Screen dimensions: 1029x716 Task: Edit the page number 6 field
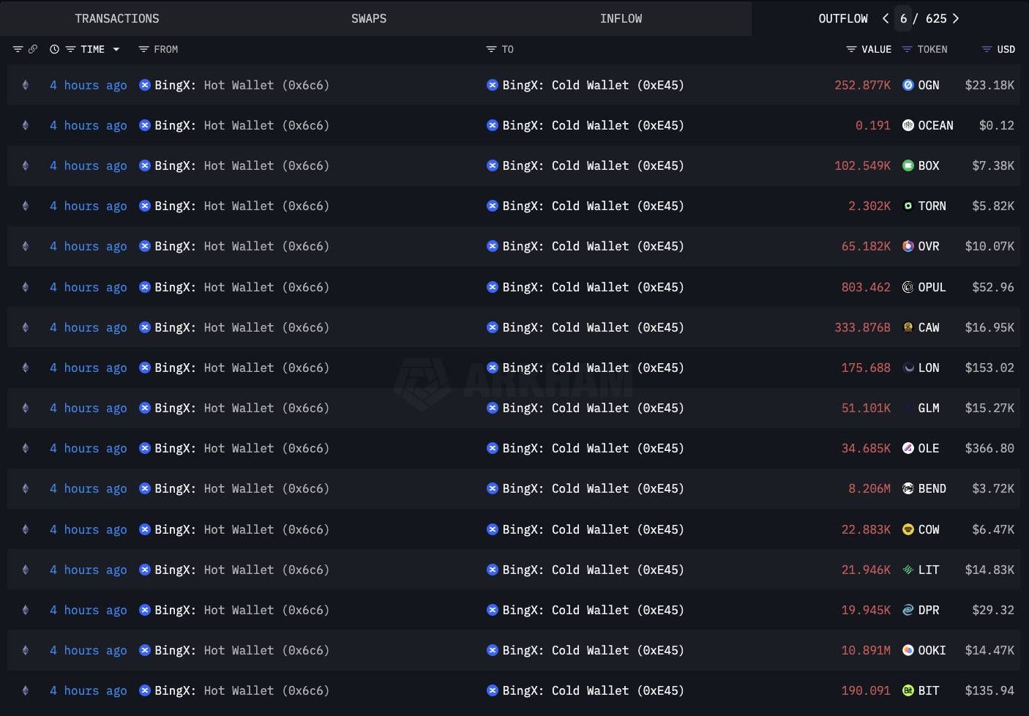pos(903,18)
